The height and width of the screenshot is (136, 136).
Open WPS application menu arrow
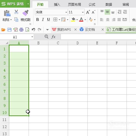tap(28, 4)
